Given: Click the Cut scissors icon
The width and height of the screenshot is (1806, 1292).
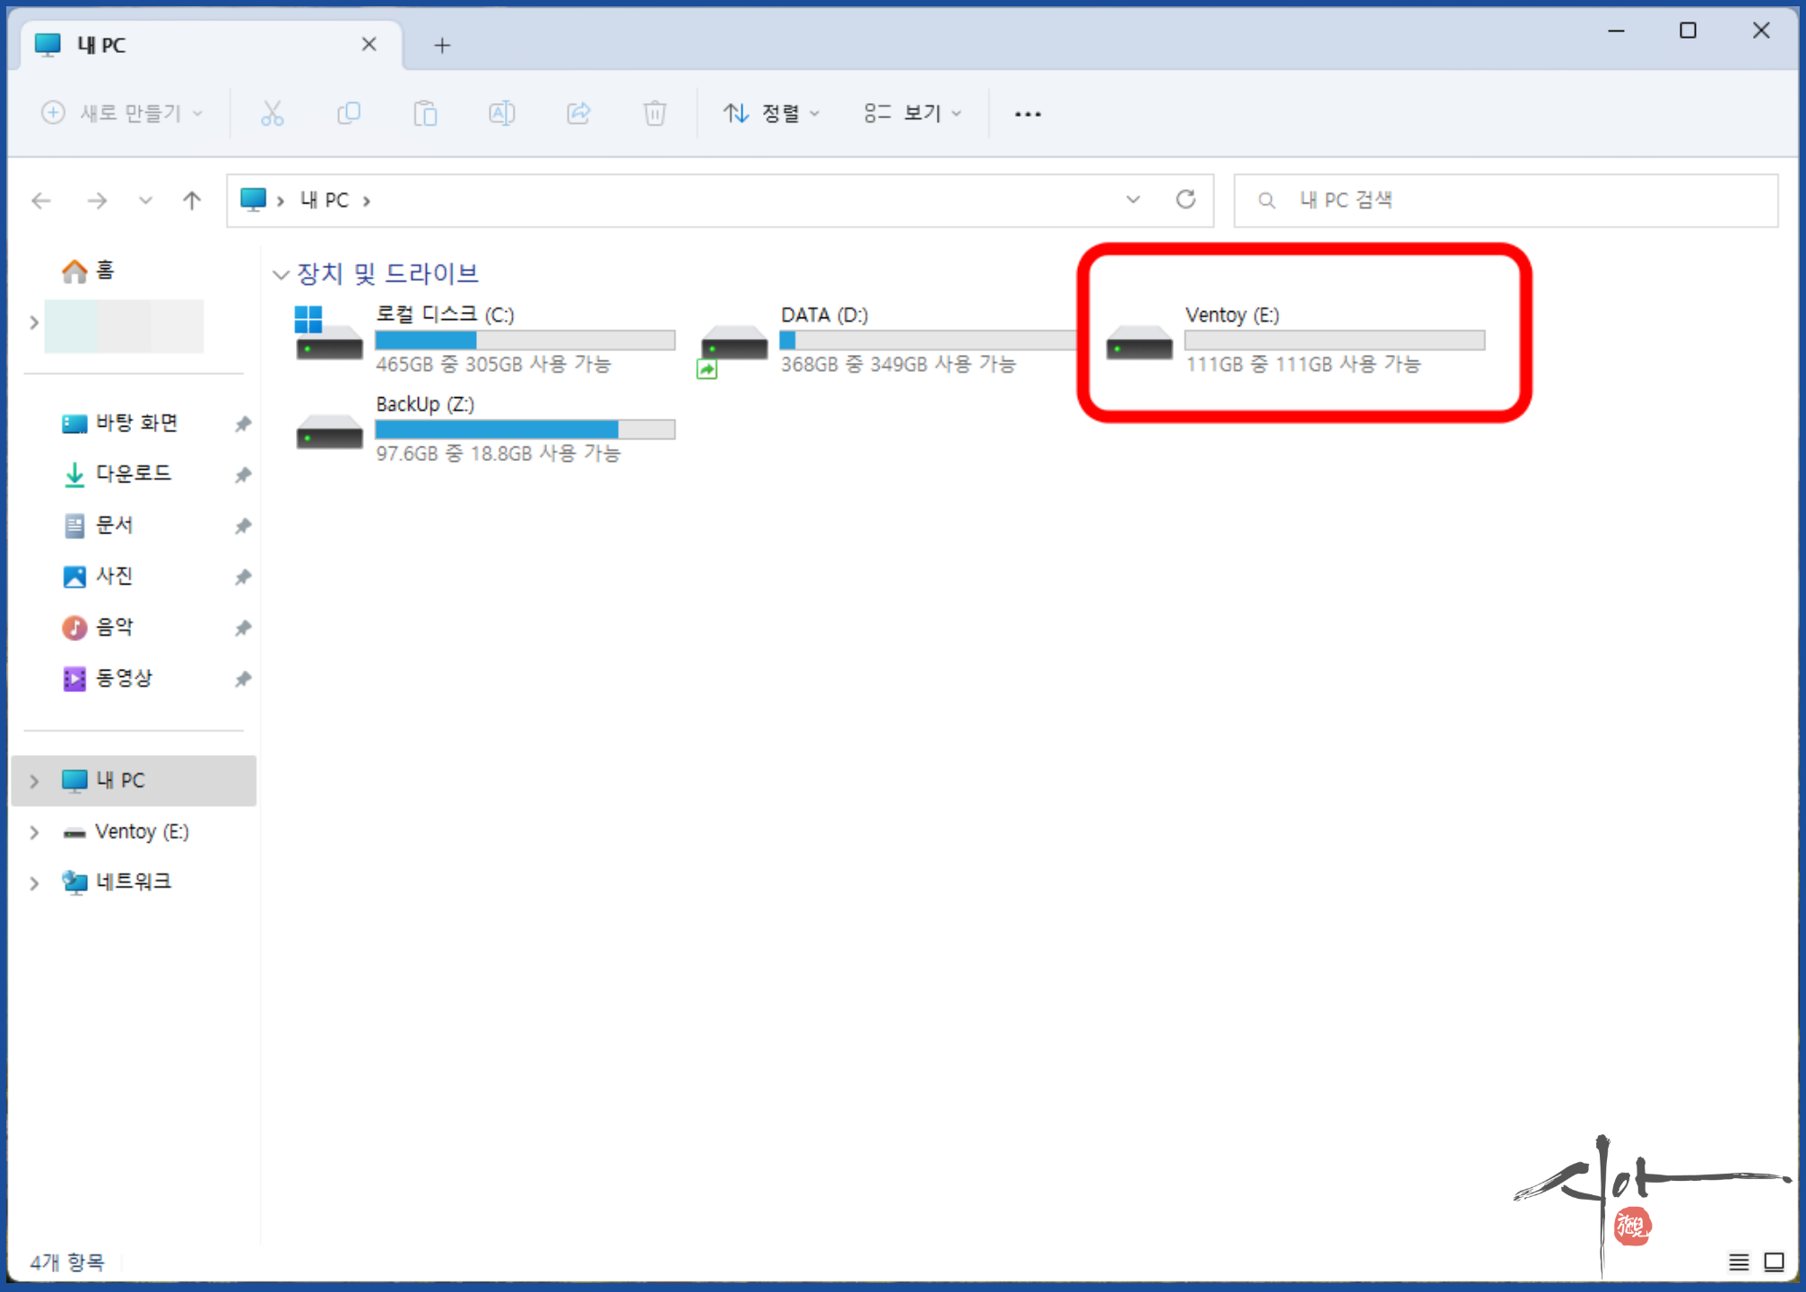Looking at the screenshot, I should coord(272,113).
